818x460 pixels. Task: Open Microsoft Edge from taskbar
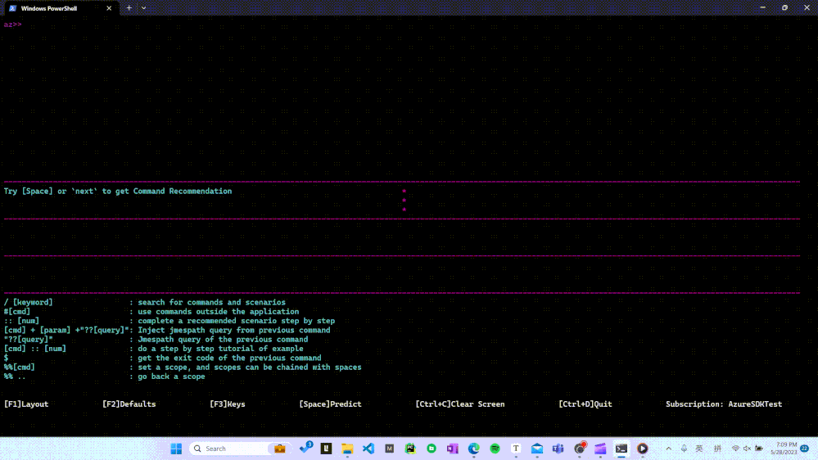474,449
